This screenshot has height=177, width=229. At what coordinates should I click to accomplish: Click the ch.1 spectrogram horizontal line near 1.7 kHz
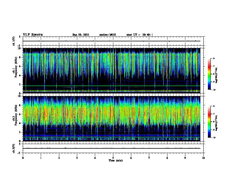coord(112,86)
